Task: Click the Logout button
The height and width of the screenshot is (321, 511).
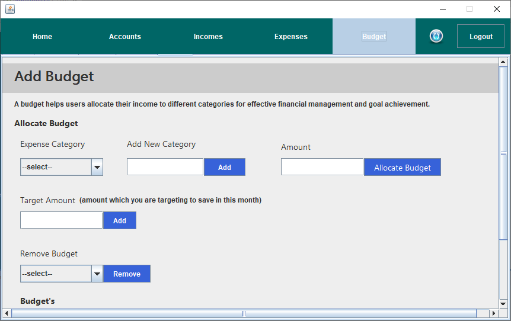Action: point(481,36)
